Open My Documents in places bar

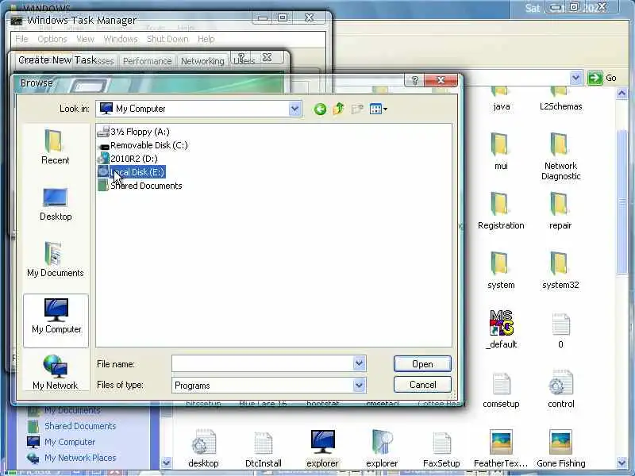[x=56, y=259]
